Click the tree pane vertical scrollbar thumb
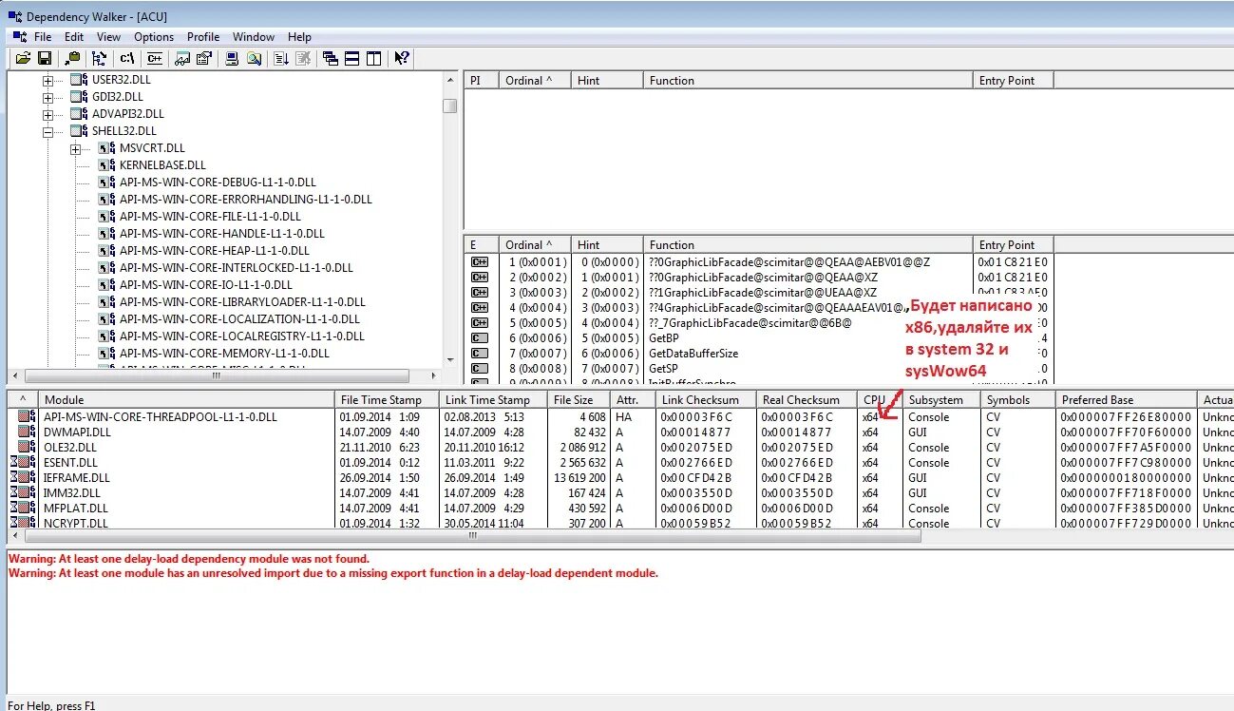Image resolution: width=1234 pixels, height=711 pixels. pos(449,106)
